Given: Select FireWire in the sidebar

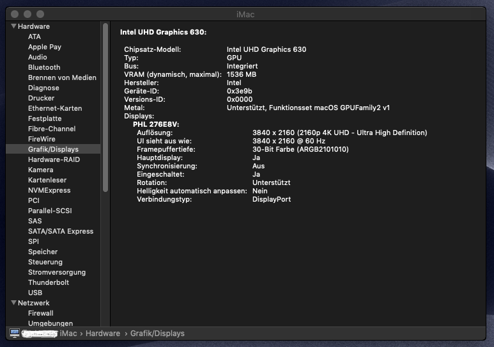Looking at the screenshot, I should pos(42,139).
